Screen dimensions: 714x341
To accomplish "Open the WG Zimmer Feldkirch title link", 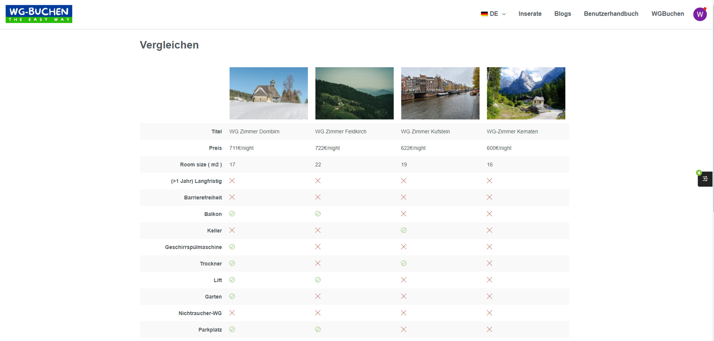I will pos(340,132).
